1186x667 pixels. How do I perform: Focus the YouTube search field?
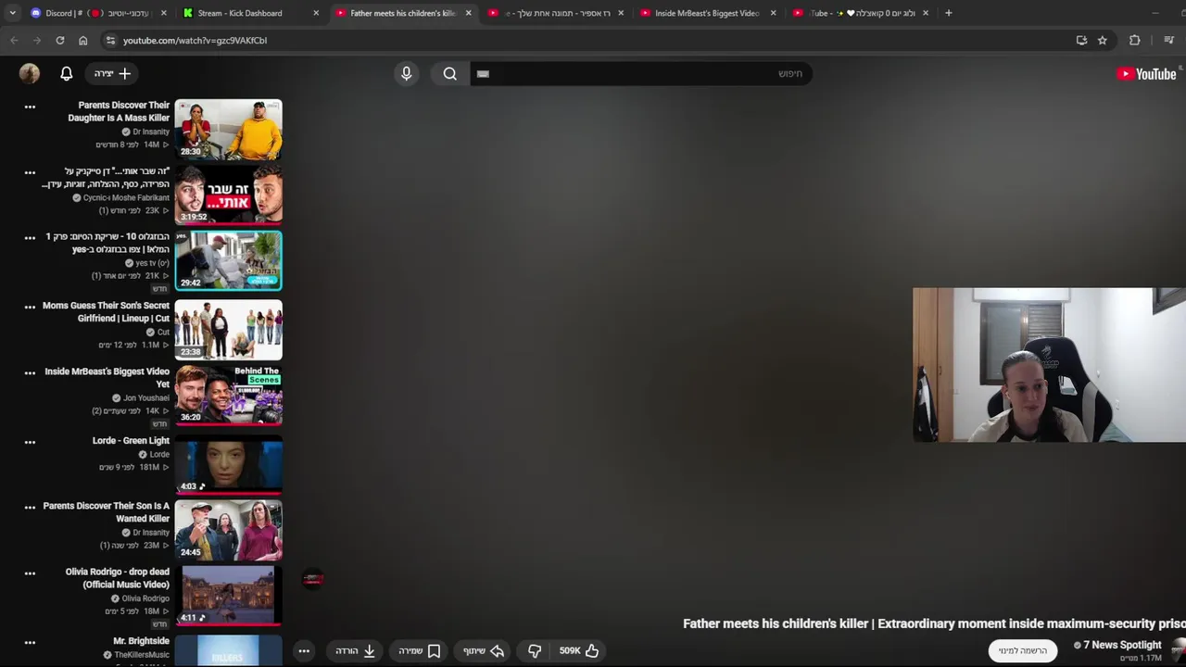(x=641, y=74)
